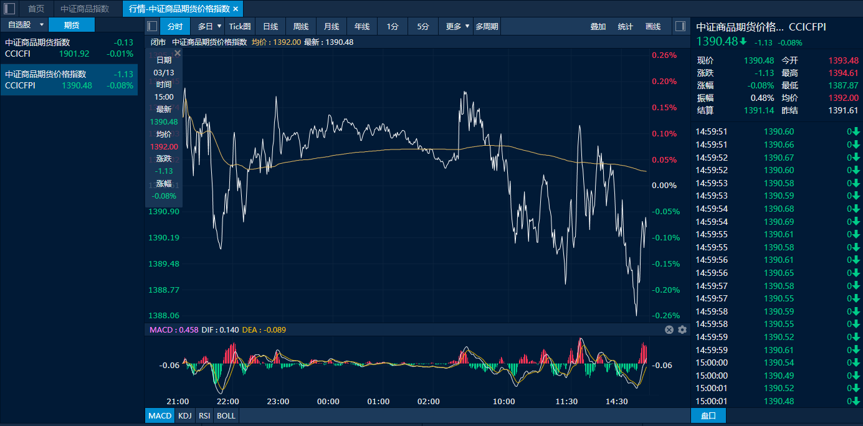Close the floating data tooltip box
Screen dimensions: 863x426
178,54
